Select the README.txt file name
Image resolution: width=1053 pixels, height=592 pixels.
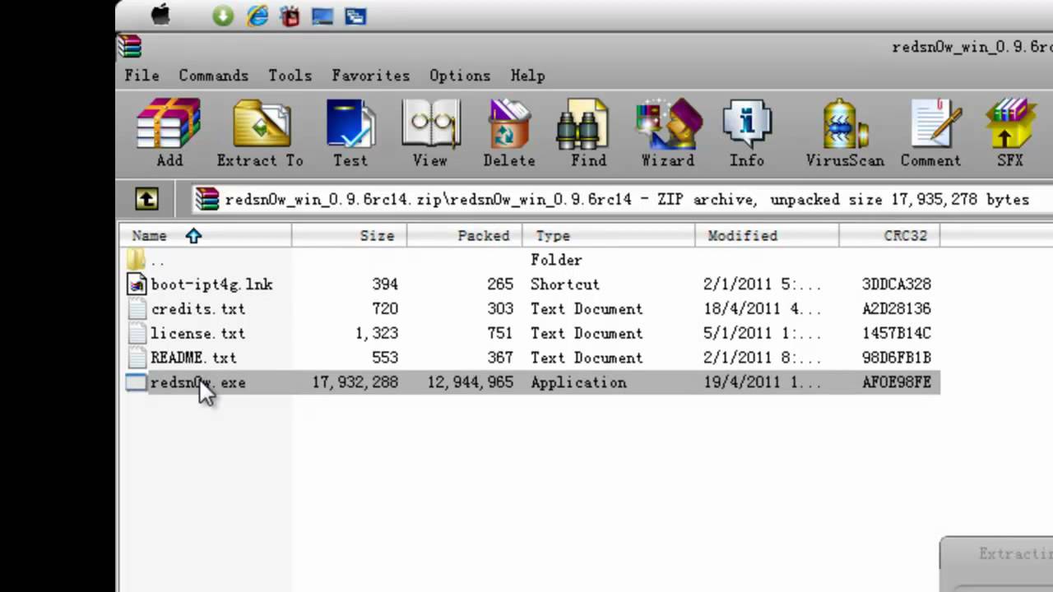[193, 358]
